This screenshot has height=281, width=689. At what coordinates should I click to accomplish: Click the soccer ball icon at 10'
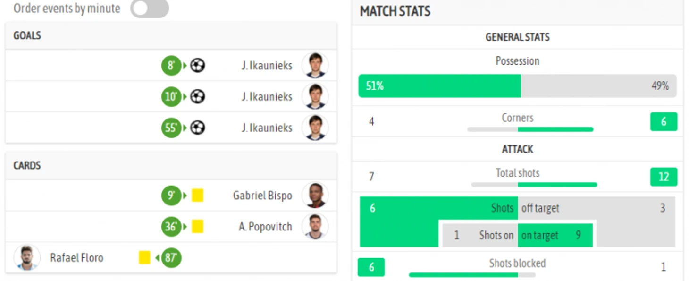198,96
